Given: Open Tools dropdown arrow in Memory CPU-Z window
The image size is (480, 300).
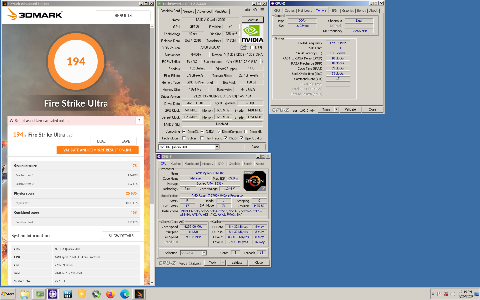Looking at the screenshot, I should [x=336, y=109].
